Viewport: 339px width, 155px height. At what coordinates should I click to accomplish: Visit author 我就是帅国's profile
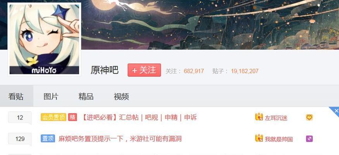pos(279,139)
